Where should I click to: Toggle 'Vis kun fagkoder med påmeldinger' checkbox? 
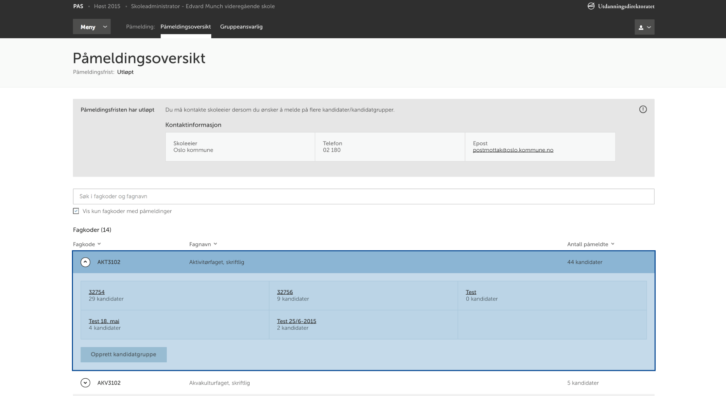[x=76, y=211]
